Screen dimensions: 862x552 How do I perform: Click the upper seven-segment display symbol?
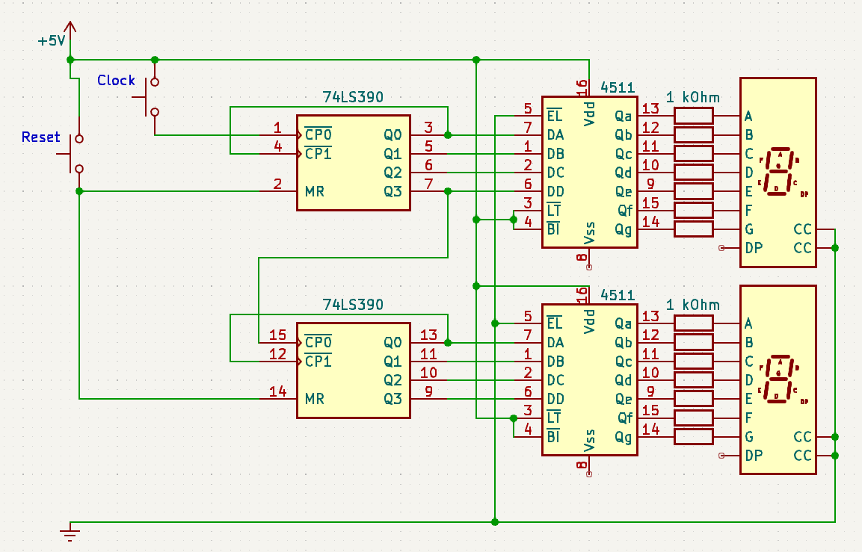pyautogui.click(x=778, y=172)
